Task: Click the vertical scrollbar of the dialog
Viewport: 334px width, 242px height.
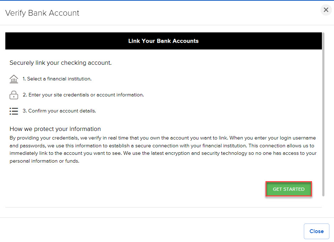Action: 323,114
